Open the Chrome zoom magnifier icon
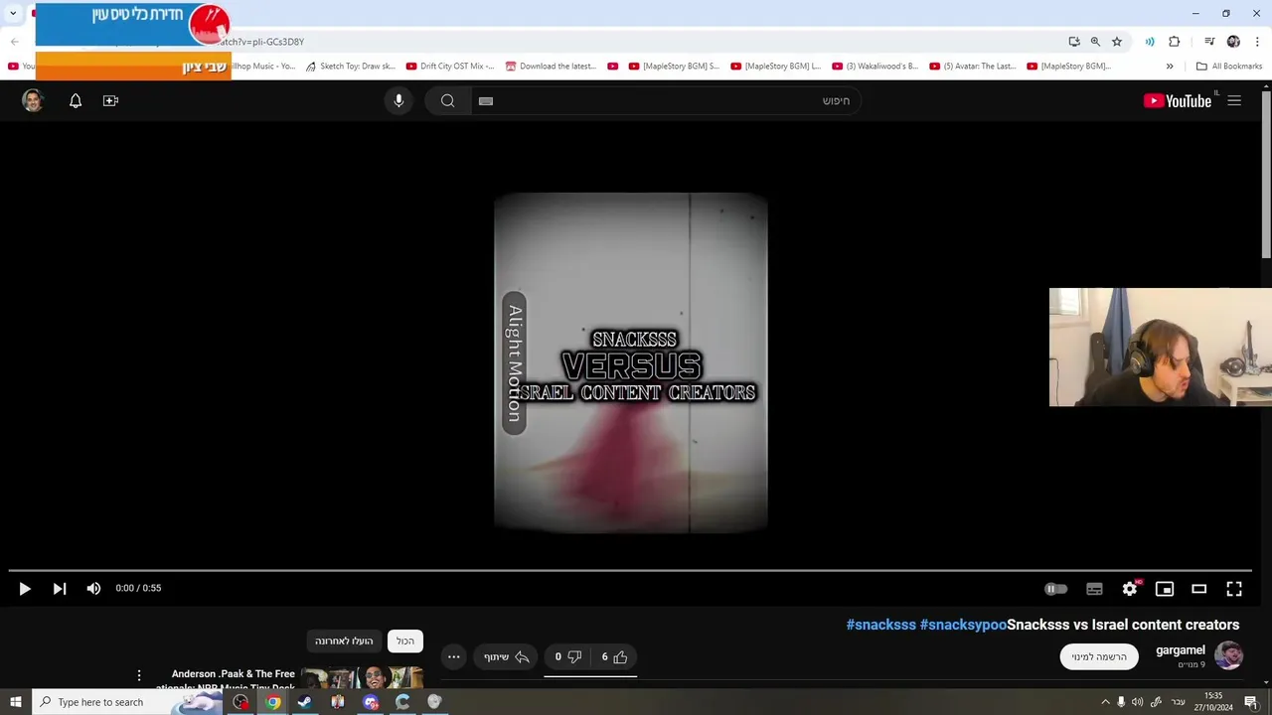 point(1095,42)
